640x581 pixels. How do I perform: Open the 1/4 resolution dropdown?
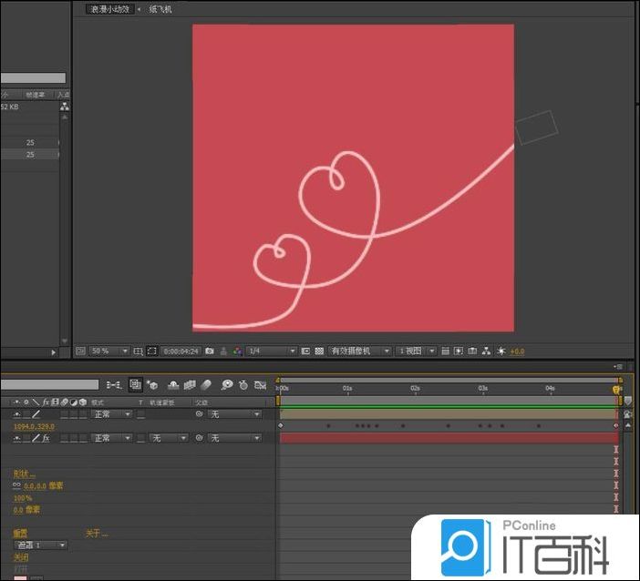pyautogui.click(x=272, y=351)
